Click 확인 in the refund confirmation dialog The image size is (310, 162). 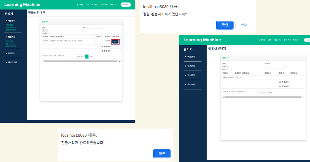click(225, 25)
